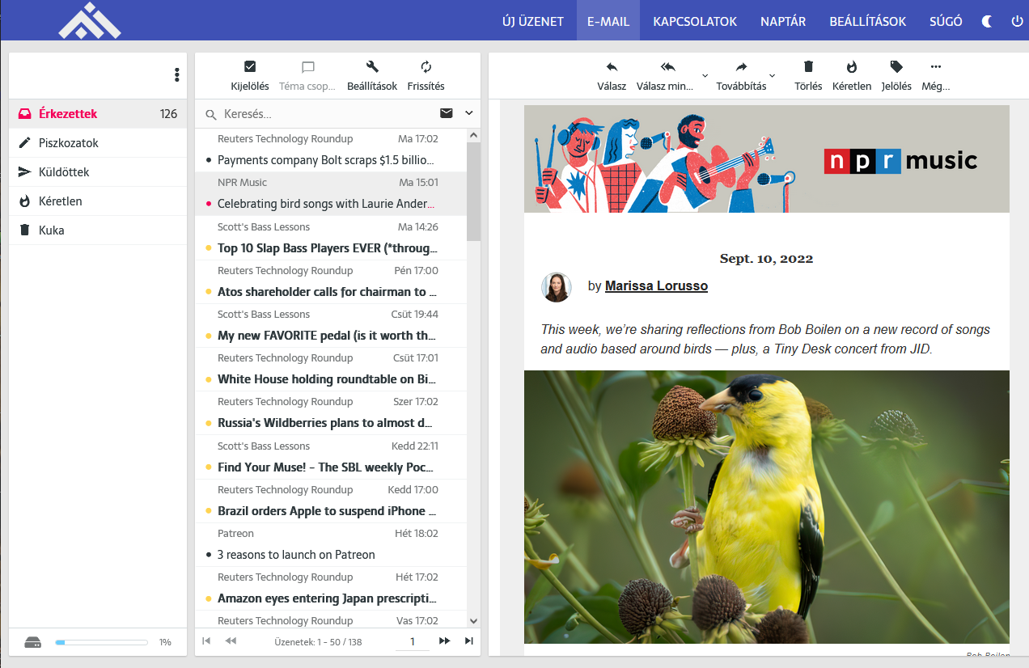Expand the Továbbítás dropdown arrow
The height and width of the screenshot is (668, 1029).
click(772, 75)
